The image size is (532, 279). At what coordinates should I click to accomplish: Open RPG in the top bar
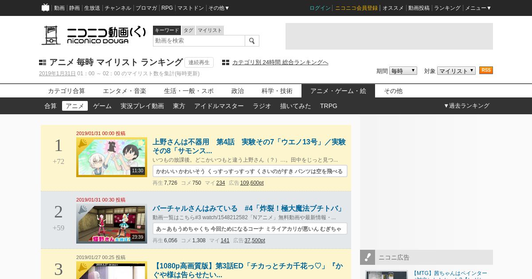[x=167, y=8]
